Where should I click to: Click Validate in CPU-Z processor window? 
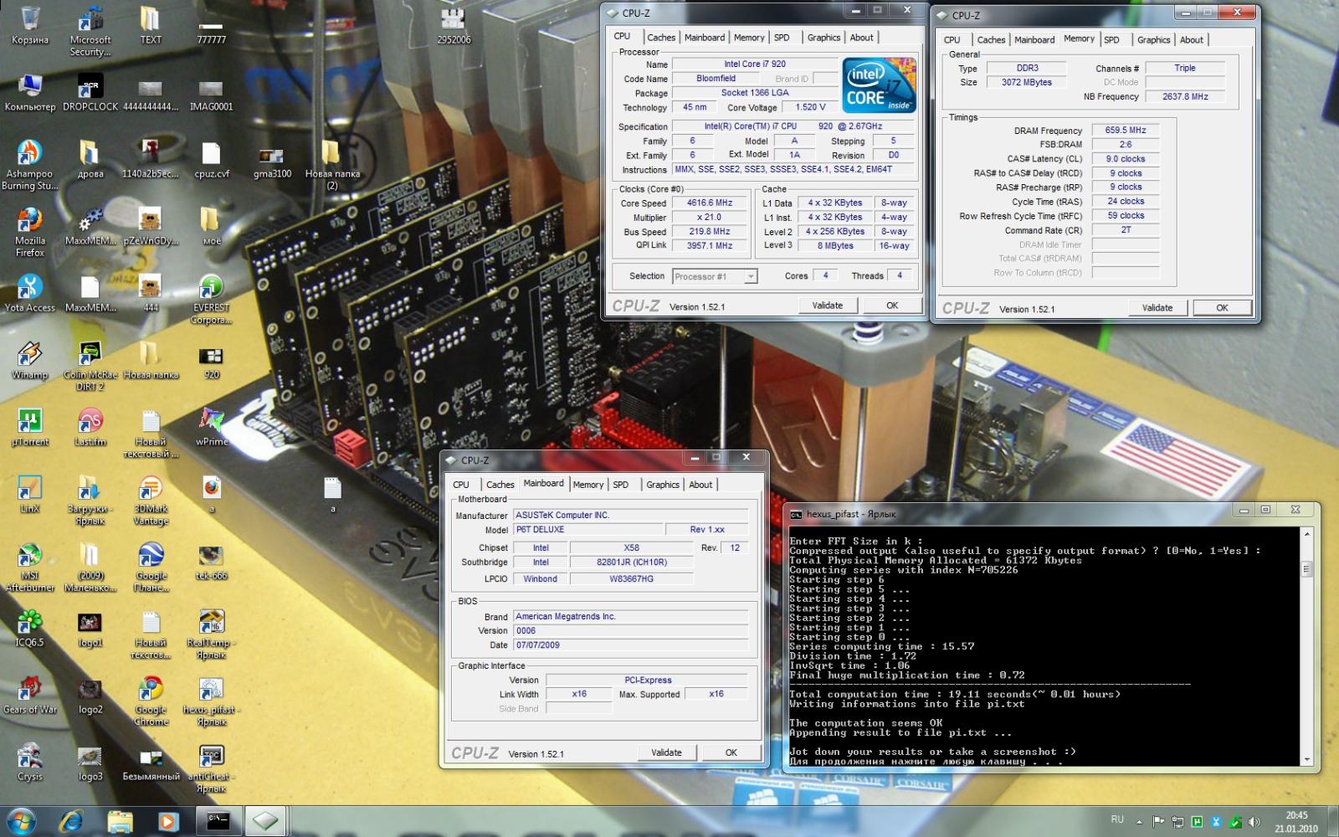pos(827,306)
